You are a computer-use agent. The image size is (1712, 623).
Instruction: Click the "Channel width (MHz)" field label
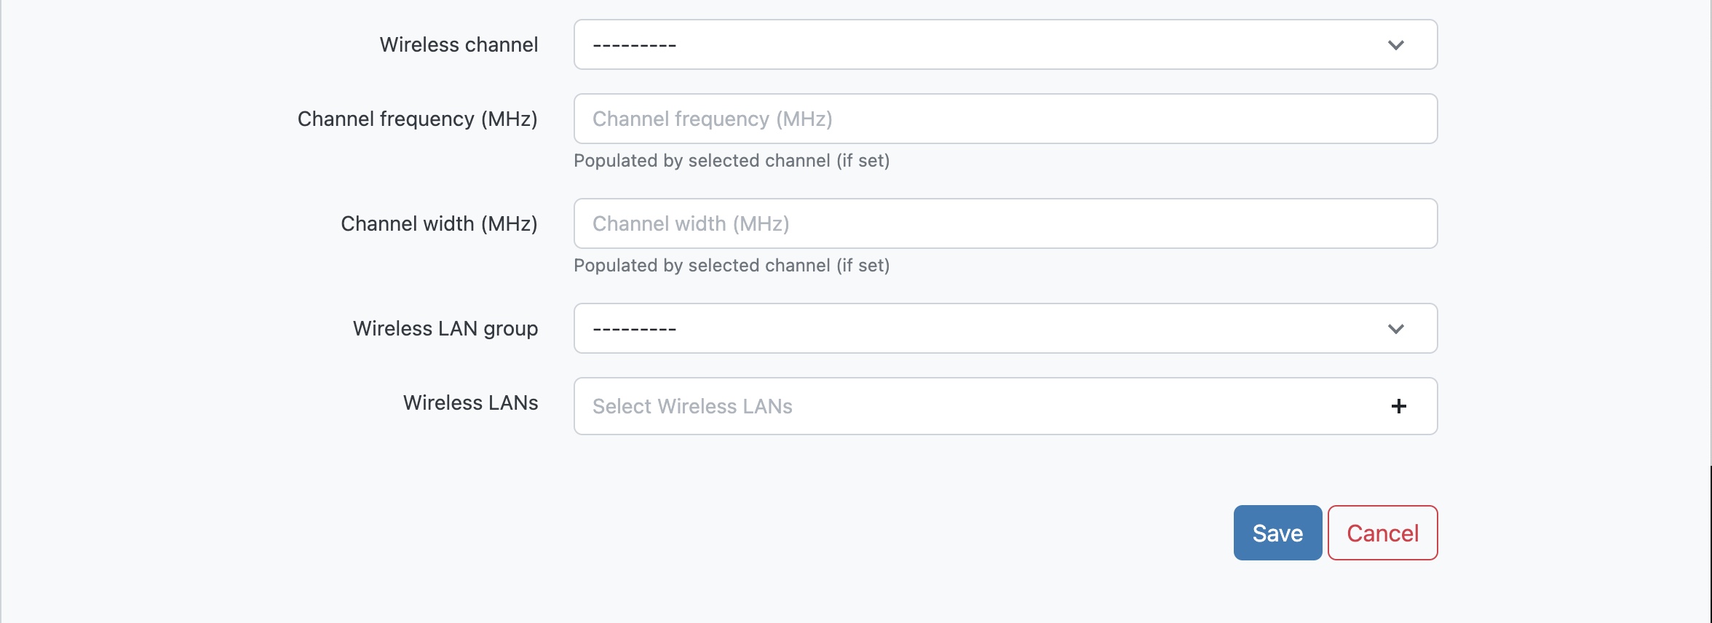tap(439, 223)
